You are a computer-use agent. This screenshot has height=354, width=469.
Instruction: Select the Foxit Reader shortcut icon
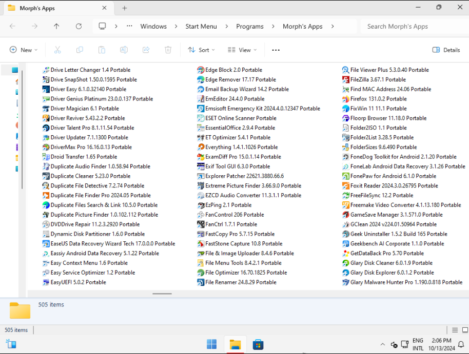(346, 186)
